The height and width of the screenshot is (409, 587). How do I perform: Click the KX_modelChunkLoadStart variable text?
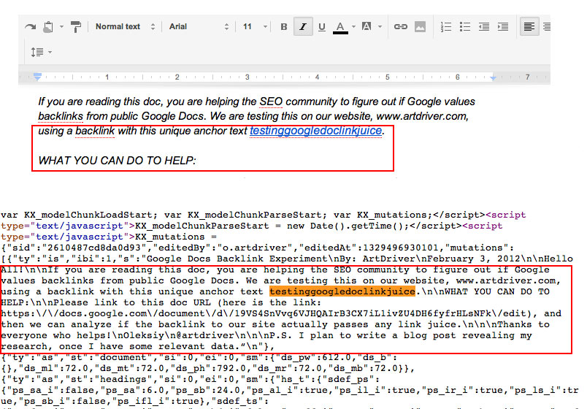[x=88, y=215]
